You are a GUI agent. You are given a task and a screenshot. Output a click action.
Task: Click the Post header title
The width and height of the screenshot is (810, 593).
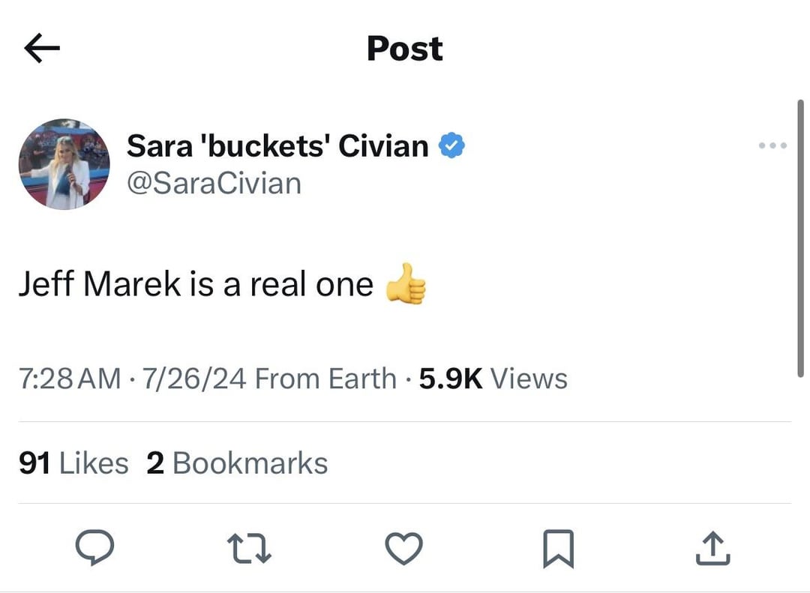click(405, 49)
